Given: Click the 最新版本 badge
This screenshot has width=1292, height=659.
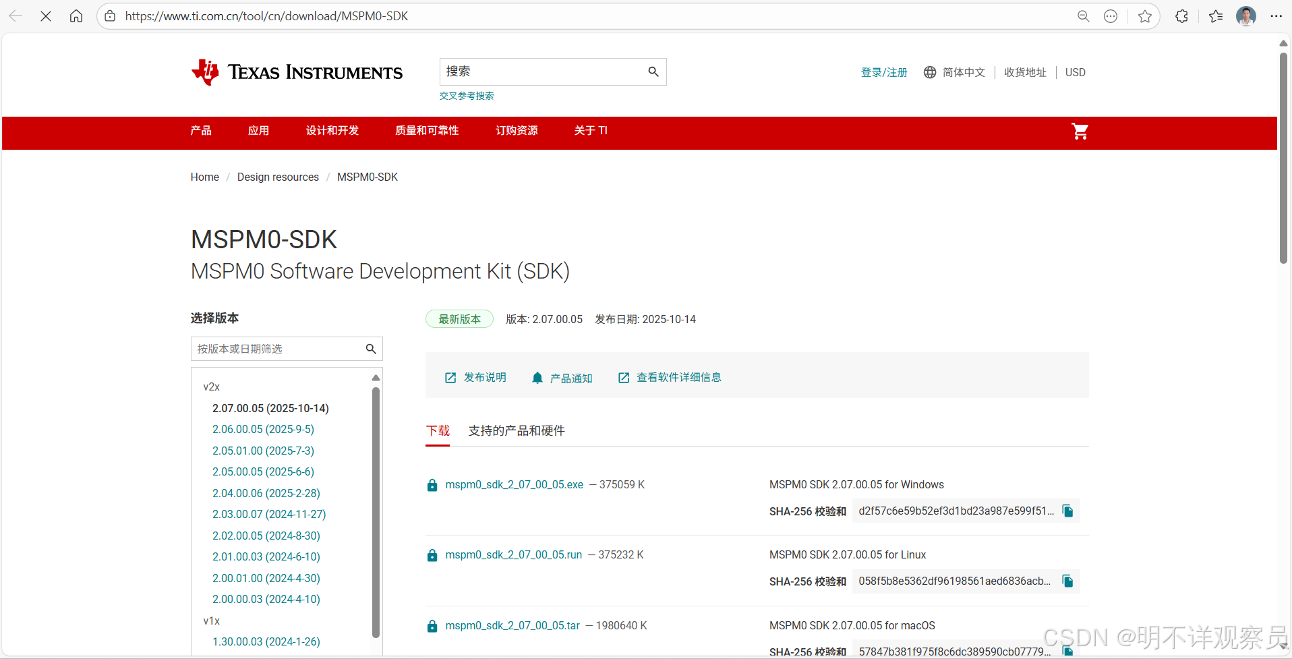Looking at the screenshot, I should tap(459, 319).
